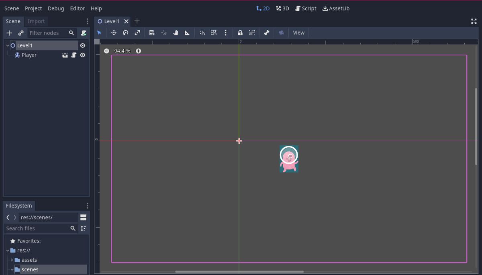482x275 pixels.
Task: Switch to the 3D workspace
Action: coord(282,8)
